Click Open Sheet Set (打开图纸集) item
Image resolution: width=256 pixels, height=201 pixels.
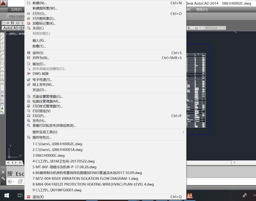coord(105,19)
